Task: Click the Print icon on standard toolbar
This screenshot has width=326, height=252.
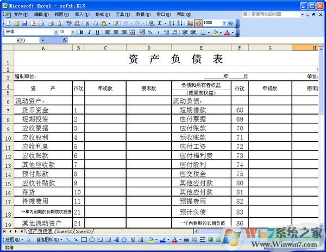Action: [x=51, y=23]
